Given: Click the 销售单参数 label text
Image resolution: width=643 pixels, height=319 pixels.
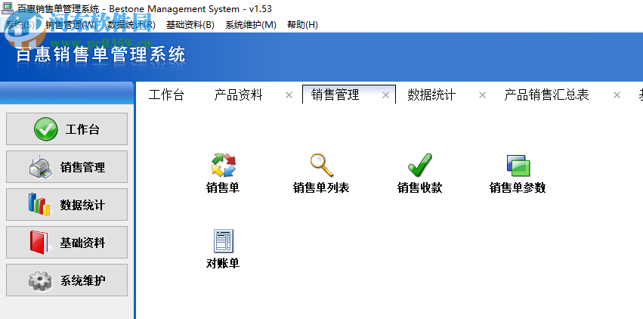Looking at the screenshot, I should click(518, 187).
